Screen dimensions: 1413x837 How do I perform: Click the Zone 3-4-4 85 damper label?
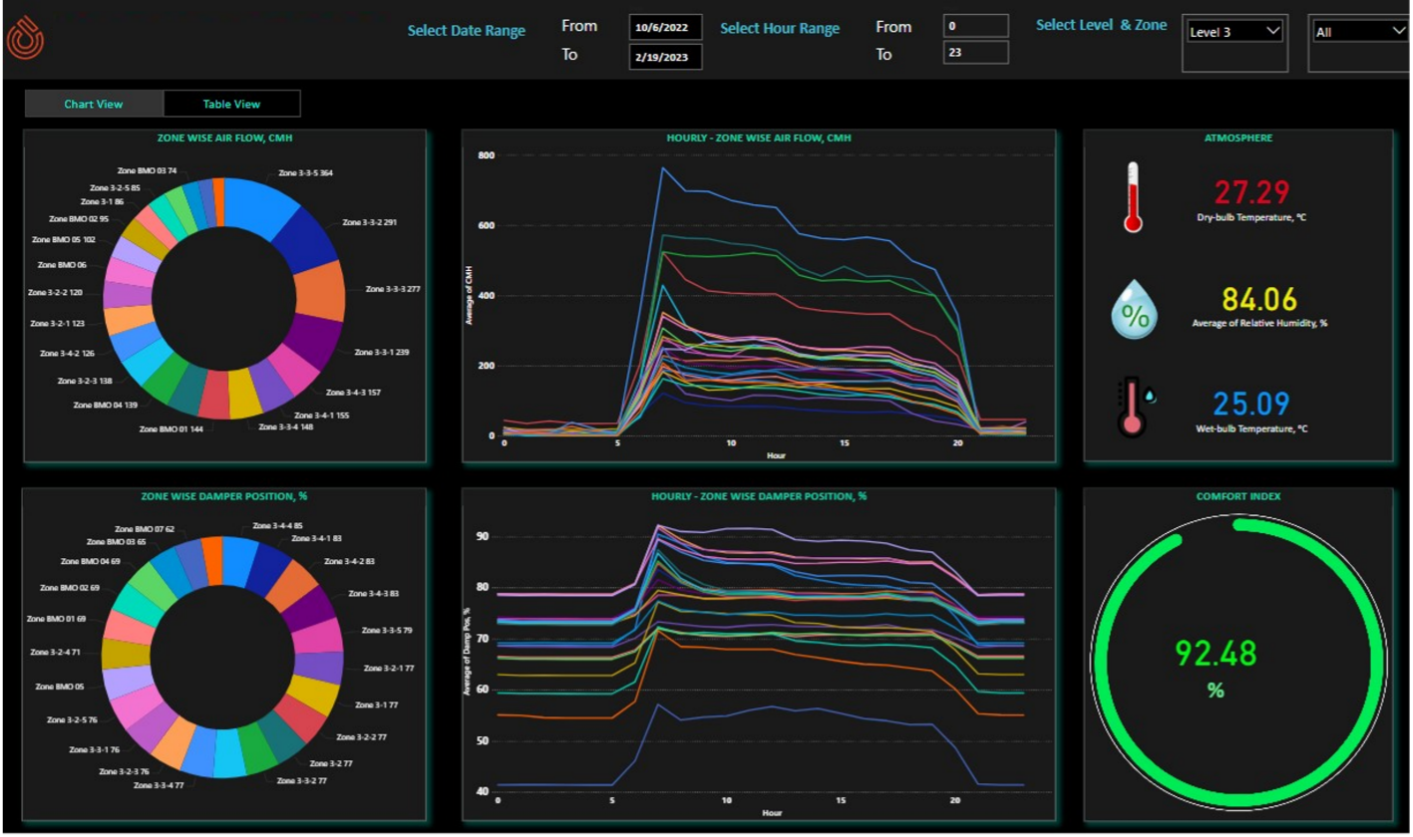click(x=277, y=525)
